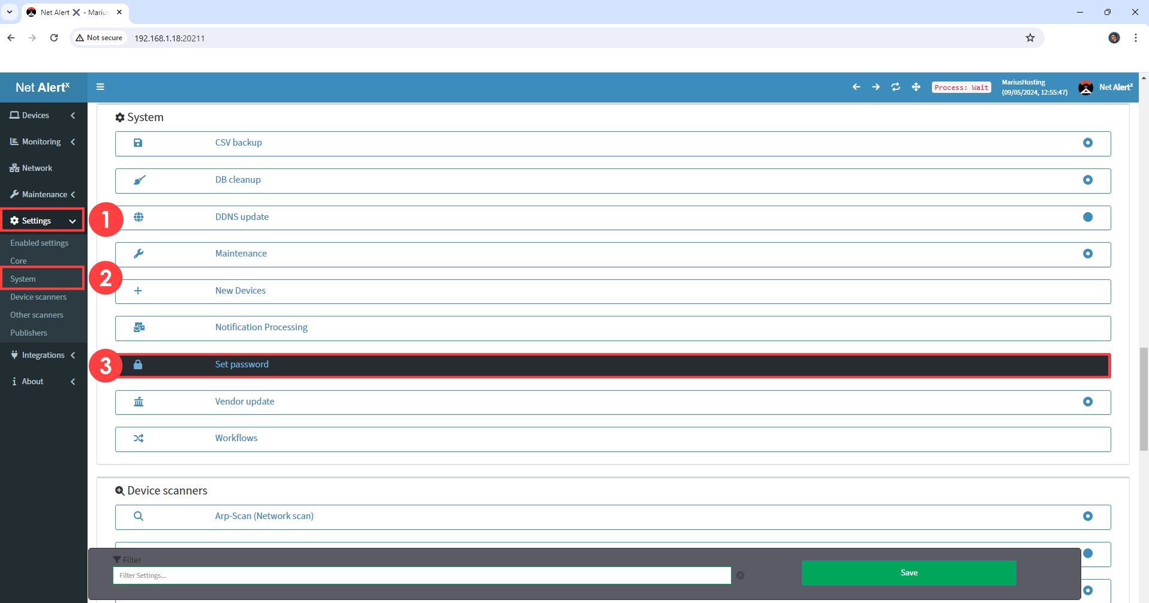Select the DB cleanup broom icon

[x=139, y=180]
